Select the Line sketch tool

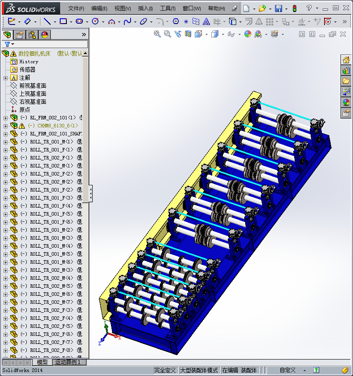47,21
